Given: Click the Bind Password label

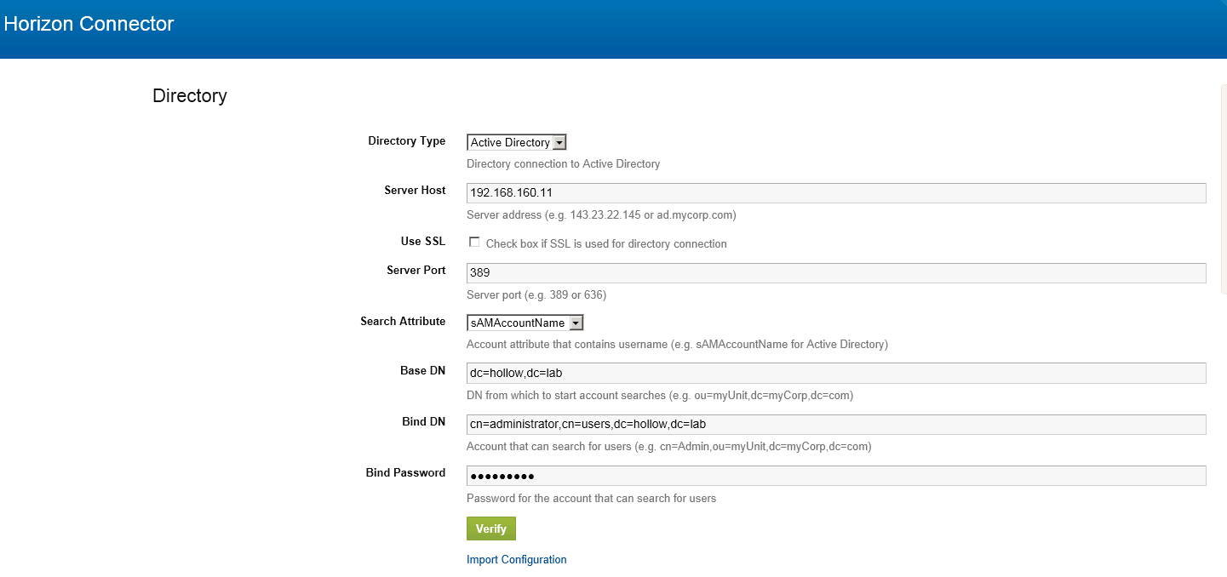Looking at the screenshot, I should (x=405, y=473).
